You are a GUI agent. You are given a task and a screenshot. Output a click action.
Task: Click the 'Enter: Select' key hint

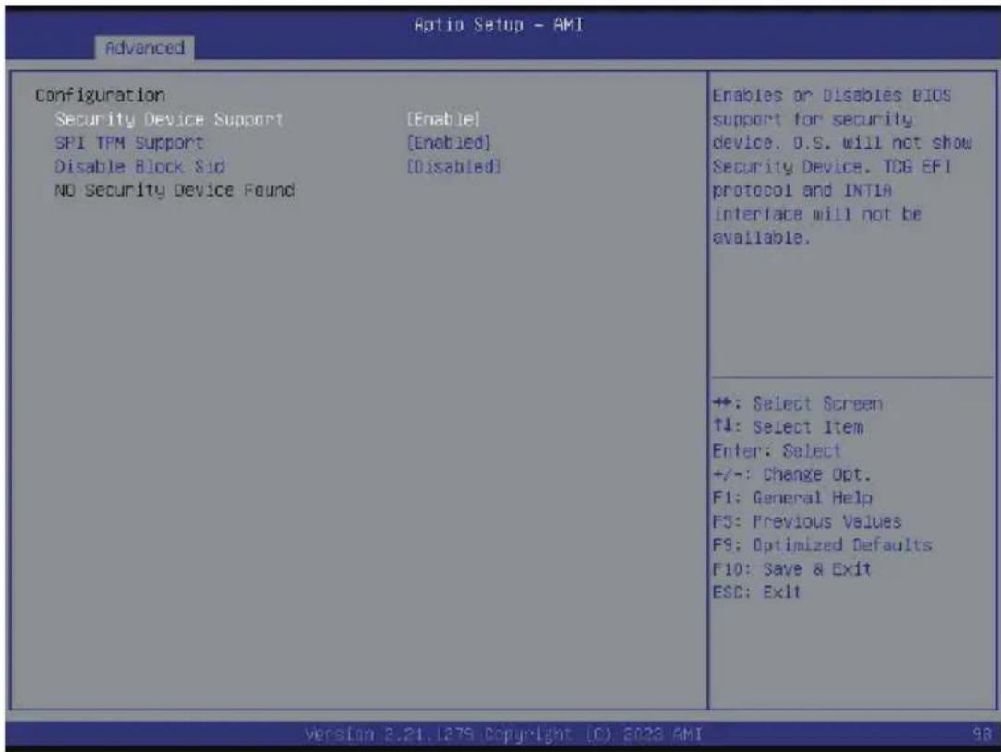point(777,451)
